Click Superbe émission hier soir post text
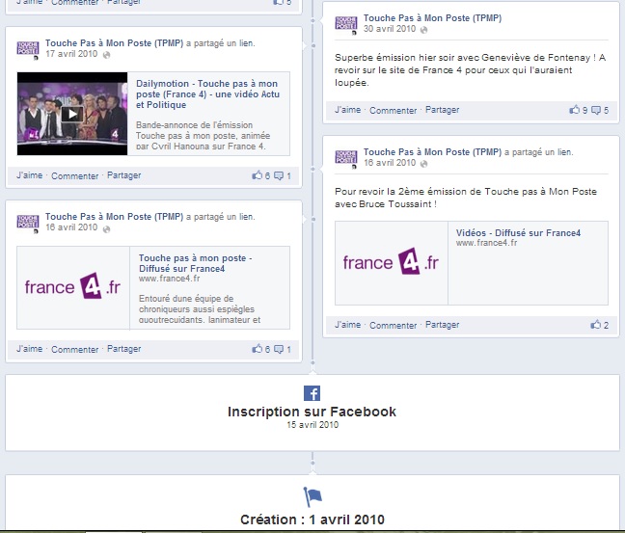625x533 pixels. click(470, 70)
